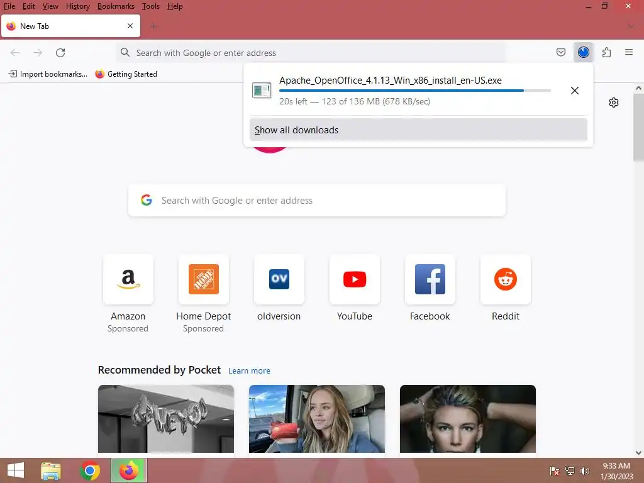The height and width of the screenshot is (483, 644).
Task: Click the magnifier icon in address bar
Action: click(125, 53)
